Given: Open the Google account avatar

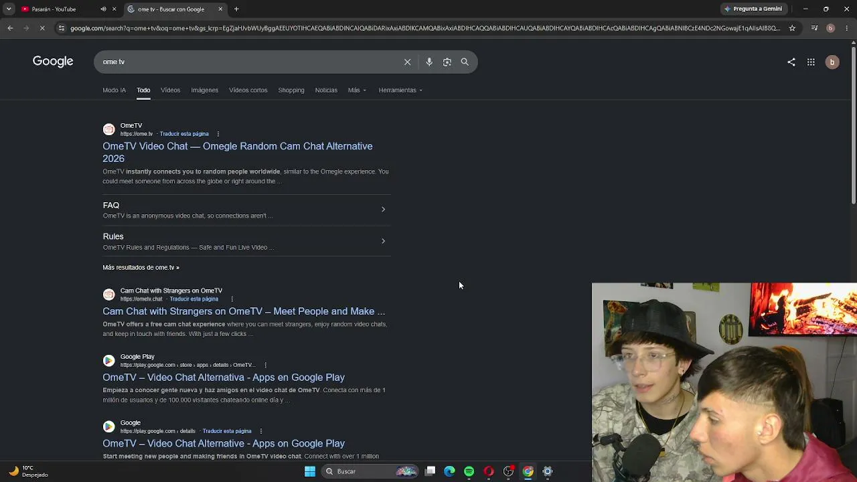Looking at the screenshot, I should point(832,62).
